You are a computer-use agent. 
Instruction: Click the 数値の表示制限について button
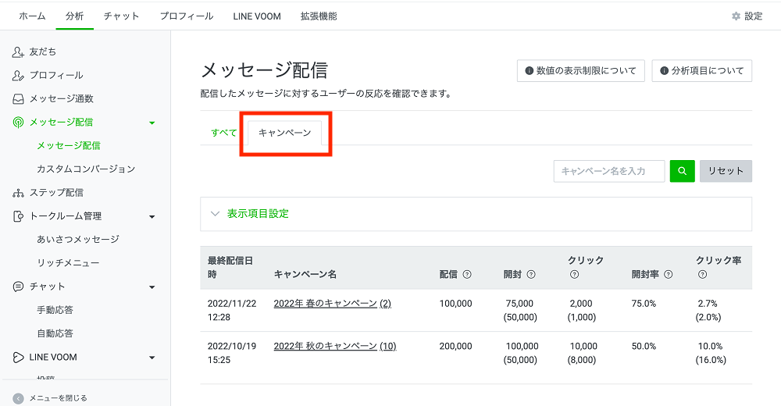click(581, 71)
